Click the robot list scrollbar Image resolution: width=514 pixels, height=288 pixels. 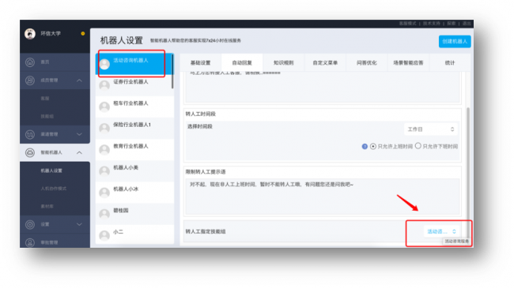[x=172, y=72]
